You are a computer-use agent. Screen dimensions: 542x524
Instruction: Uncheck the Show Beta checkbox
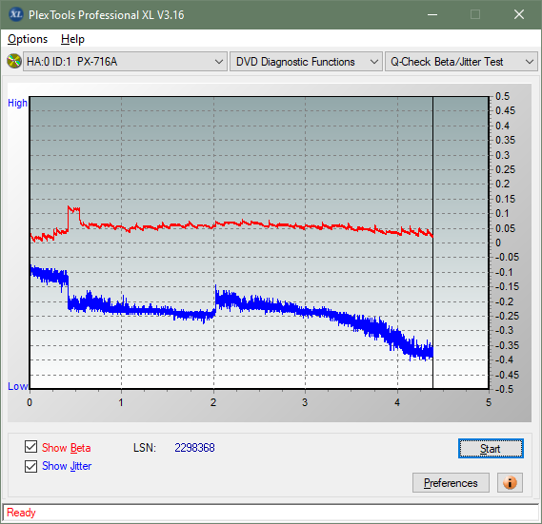point(30,446)
